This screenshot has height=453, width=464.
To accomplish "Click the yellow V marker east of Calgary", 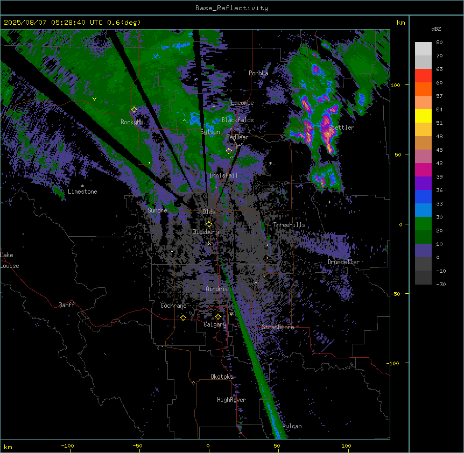I will pos(231,314).
